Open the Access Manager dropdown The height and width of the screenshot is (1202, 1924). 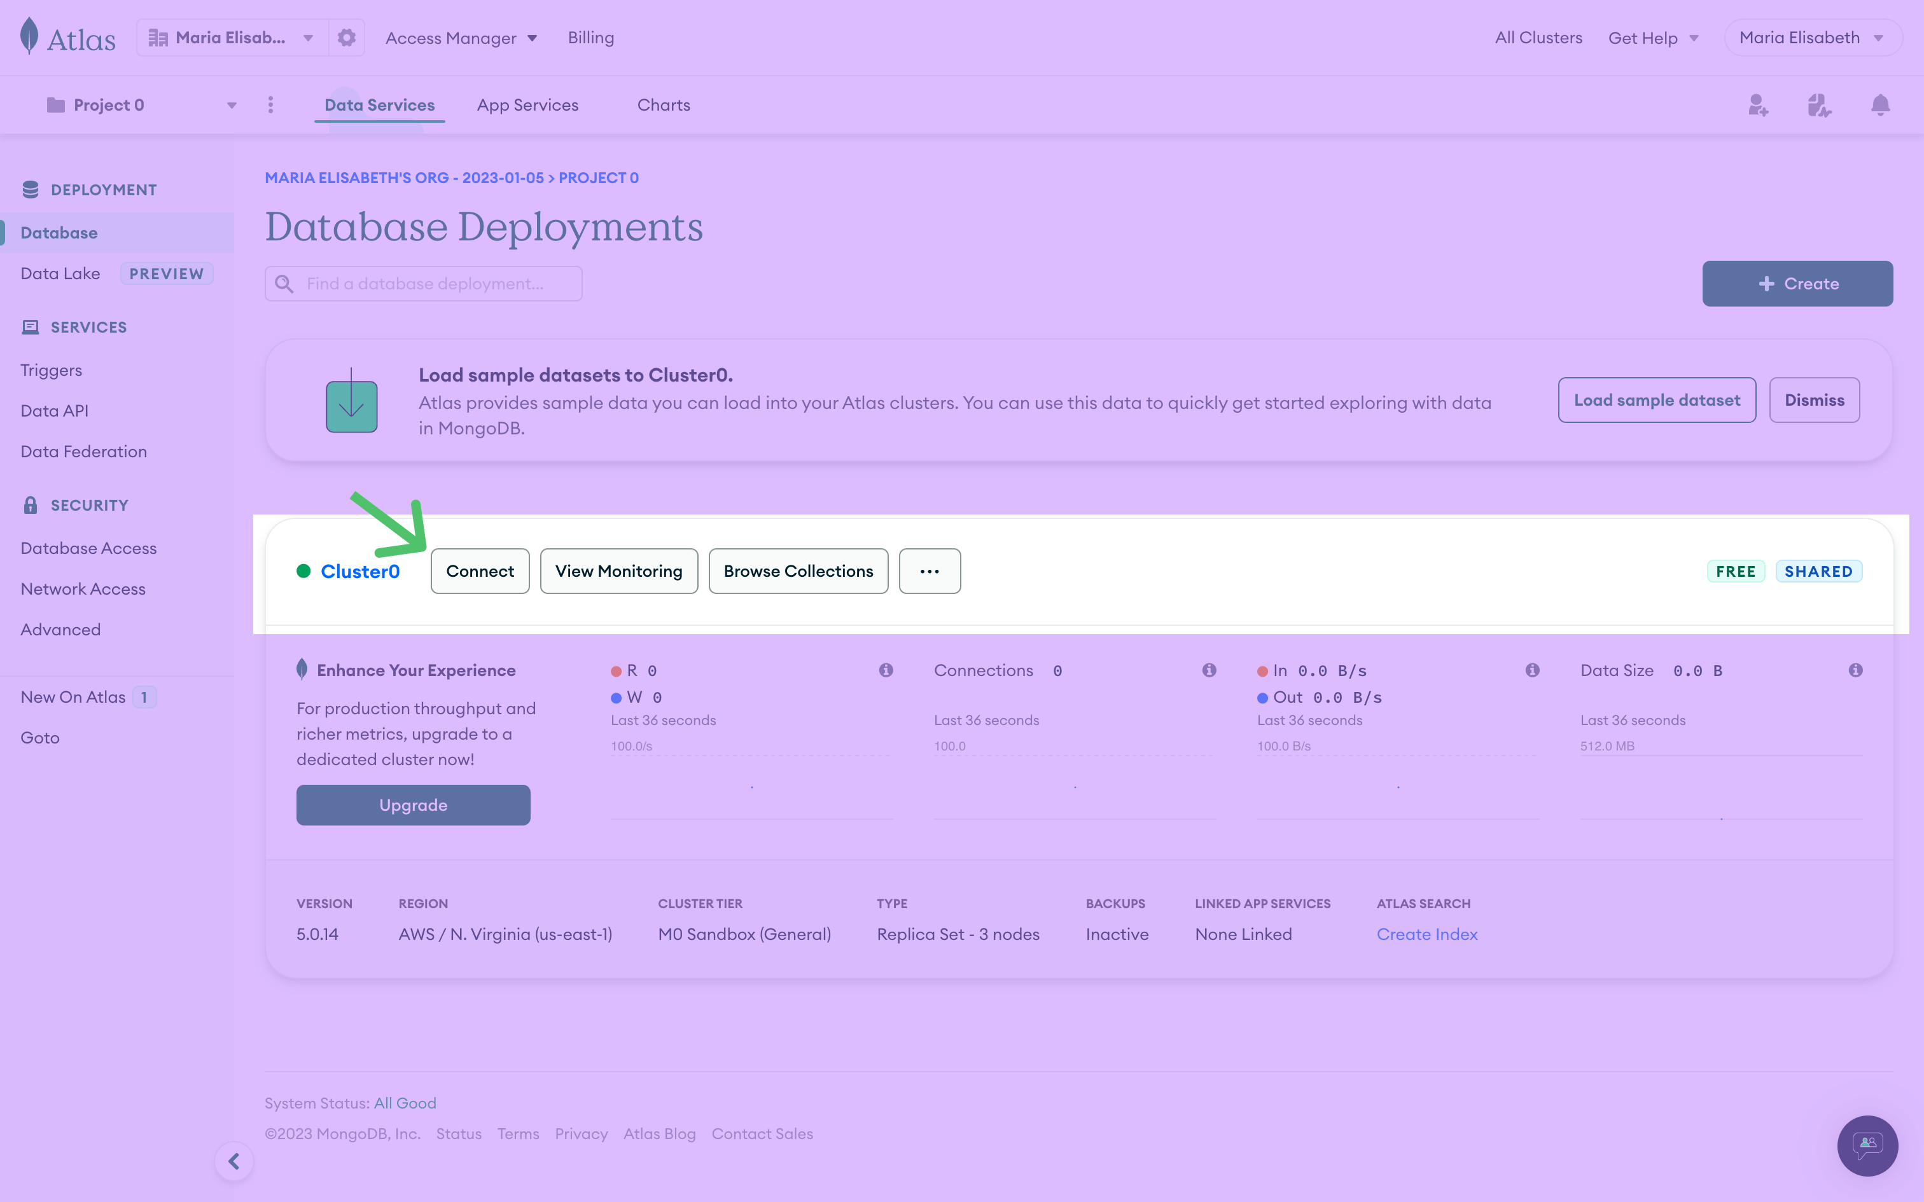(x=461, y=38)
